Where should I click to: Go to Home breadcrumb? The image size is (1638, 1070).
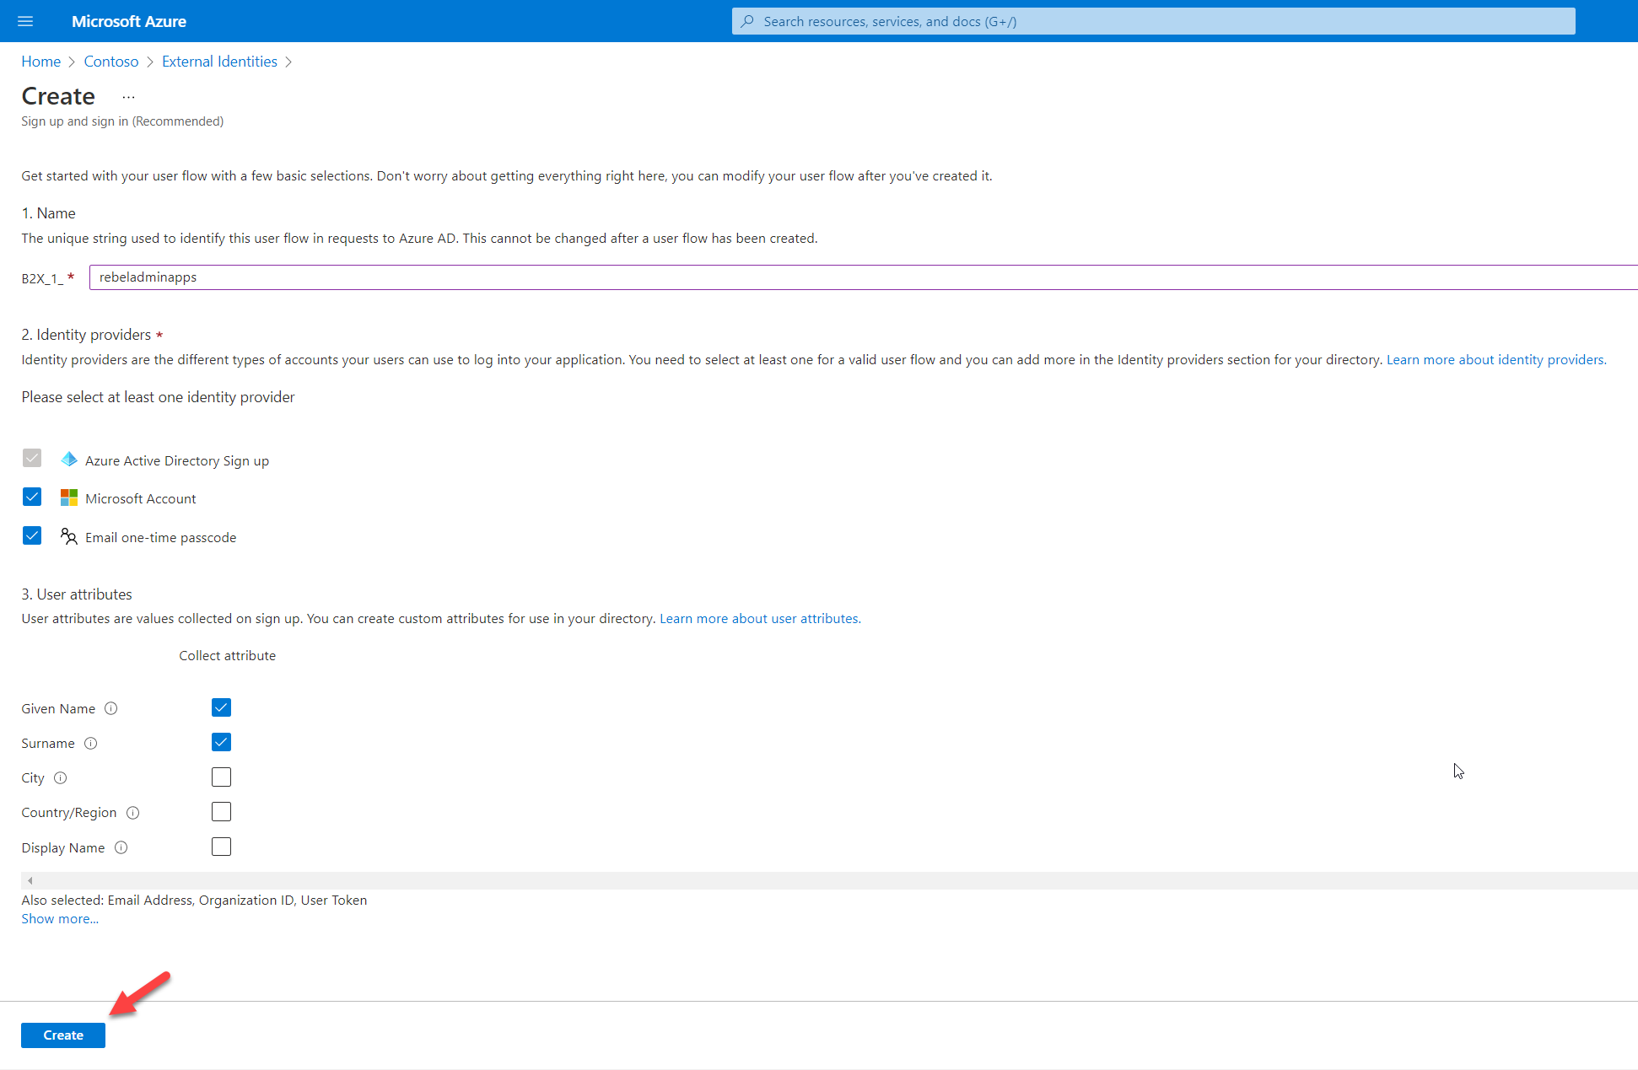tap(40, 62)
